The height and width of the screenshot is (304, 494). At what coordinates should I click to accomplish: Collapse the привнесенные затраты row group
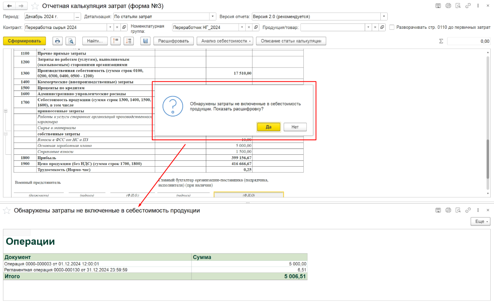click(6, 111)
